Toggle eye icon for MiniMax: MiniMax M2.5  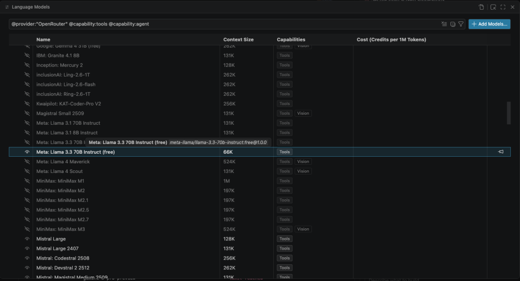pyautogui.click(x=27, y=209)
